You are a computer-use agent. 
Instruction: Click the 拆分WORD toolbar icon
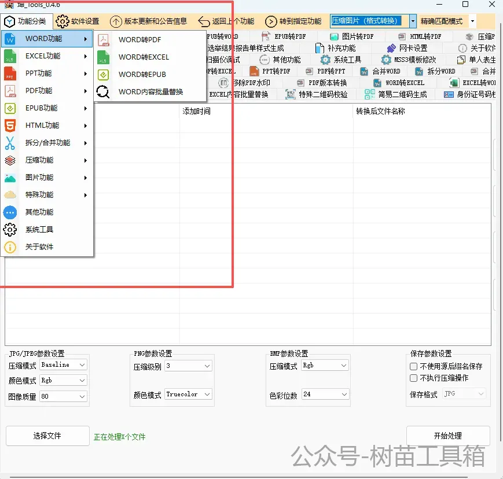[419, 71]
